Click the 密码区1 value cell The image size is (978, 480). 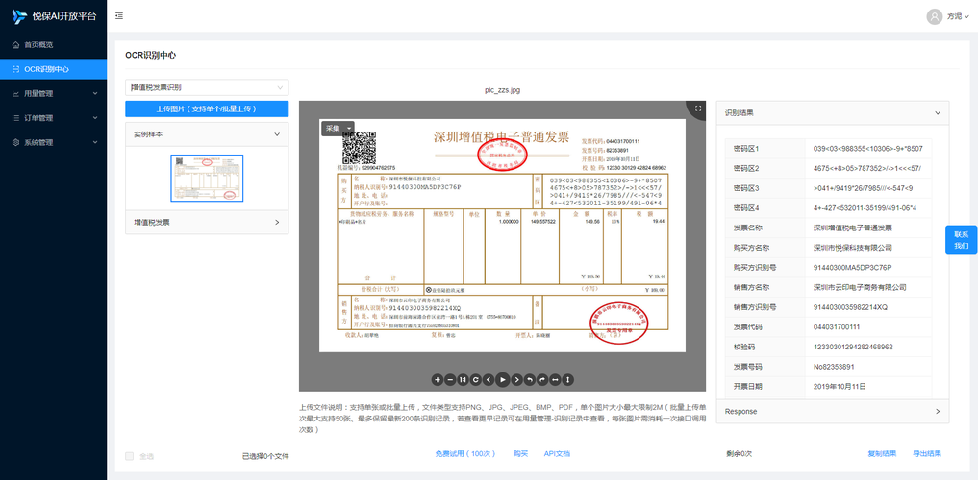[x=867, y=148]
